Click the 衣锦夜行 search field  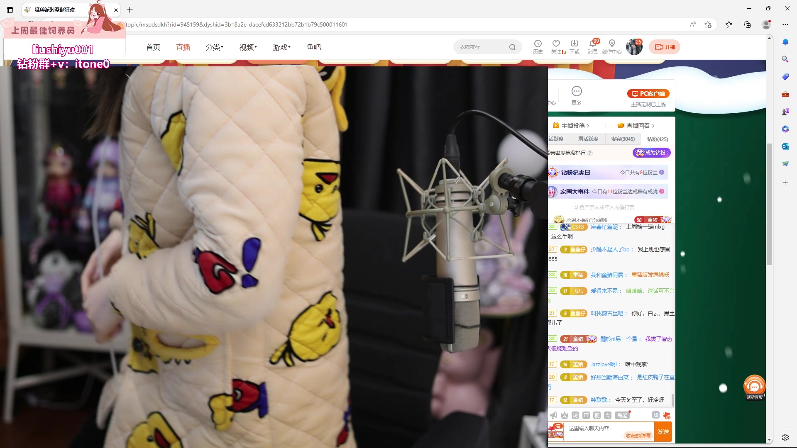(482, 47)
